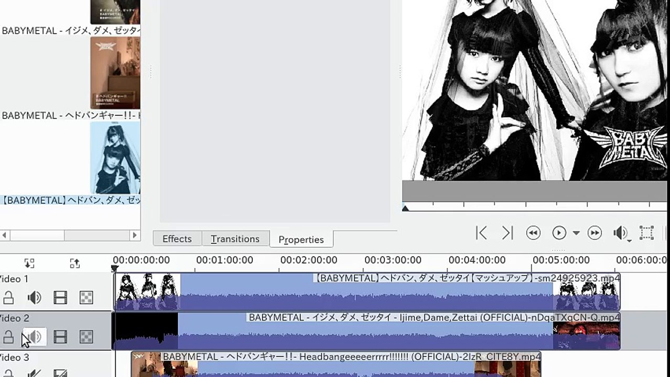Click timeline ruler at 00:03:00:00
Image resolution: width=670 pixels, height=377 pixels.
click(393, 260)
